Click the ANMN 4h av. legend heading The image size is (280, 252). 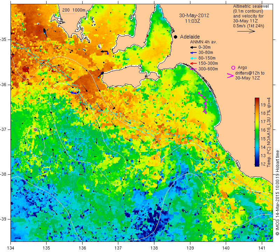203,42
